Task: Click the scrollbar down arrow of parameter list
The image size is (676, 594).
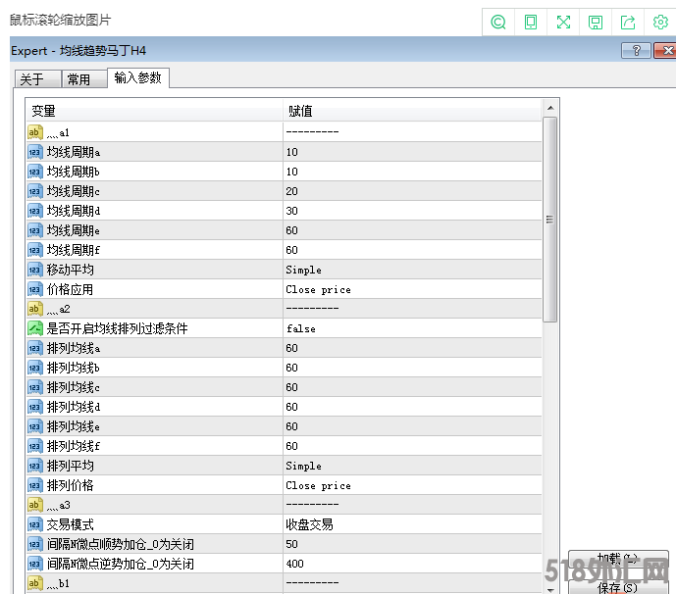Action: [550, 590]
